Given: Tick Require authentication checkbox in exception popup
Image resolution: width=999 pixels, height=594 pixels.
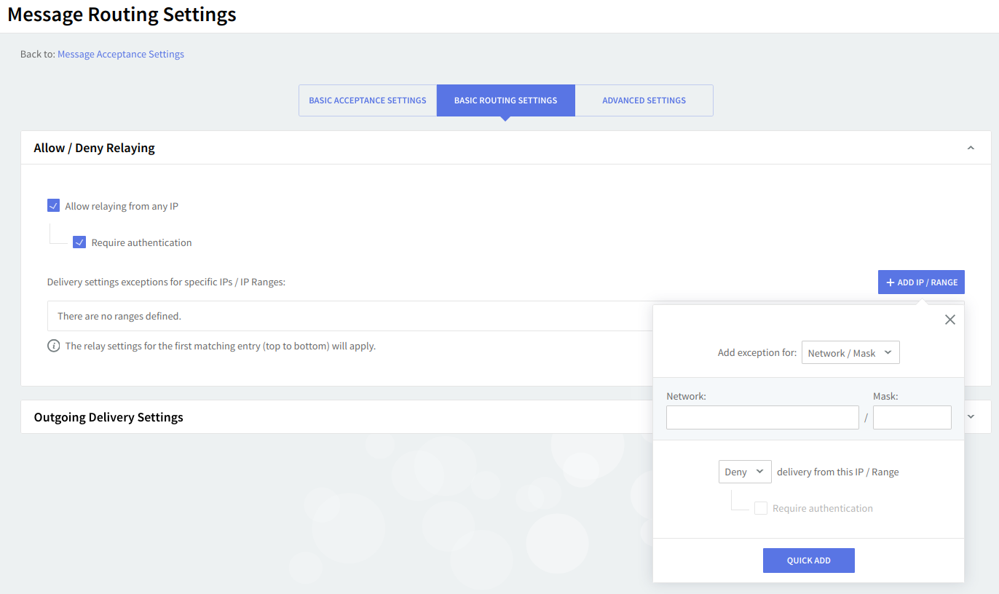Looking at the screenshot, I should 760,508.
